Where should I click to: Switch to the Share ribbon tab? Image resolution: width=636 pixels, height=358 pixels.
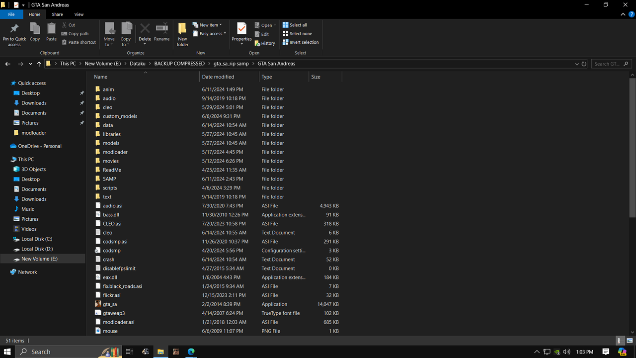pyautogui.click(x=57, y=14)
